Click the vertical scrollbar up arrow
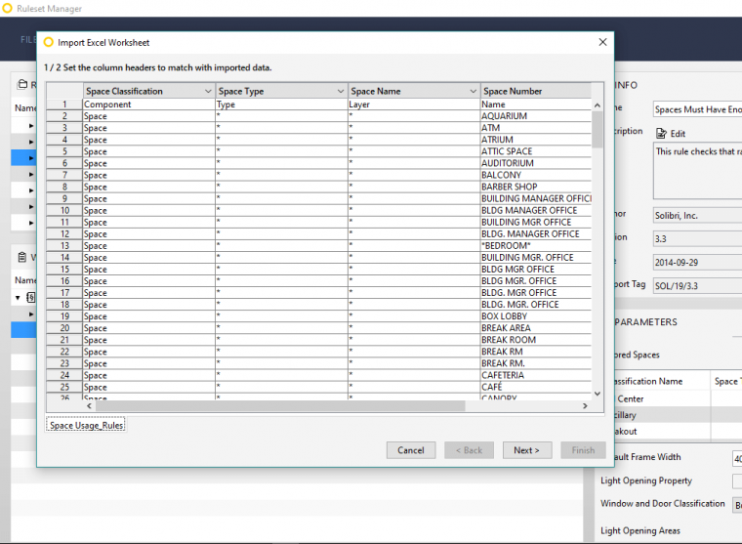The width and height of the screenshot is (742, 544). pyautogui.click(x=598, y=105)
